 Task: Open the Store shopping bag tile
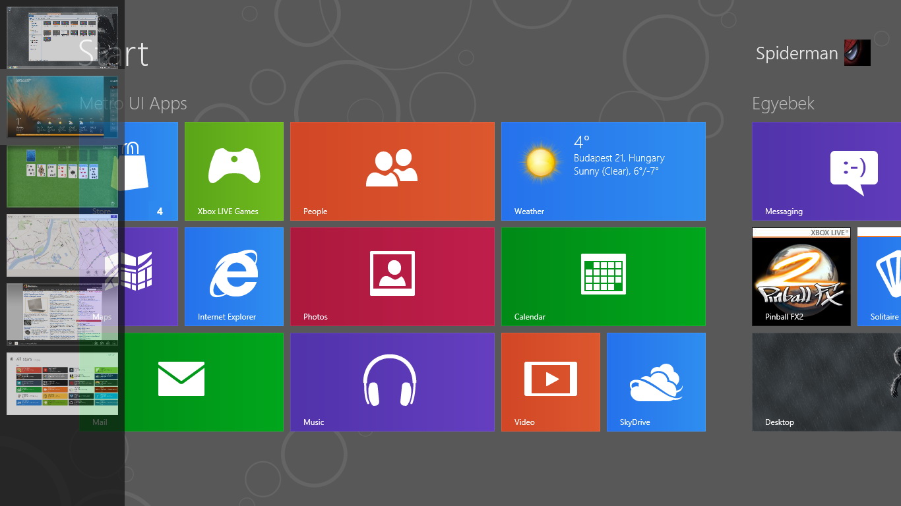tap(151, 171)
